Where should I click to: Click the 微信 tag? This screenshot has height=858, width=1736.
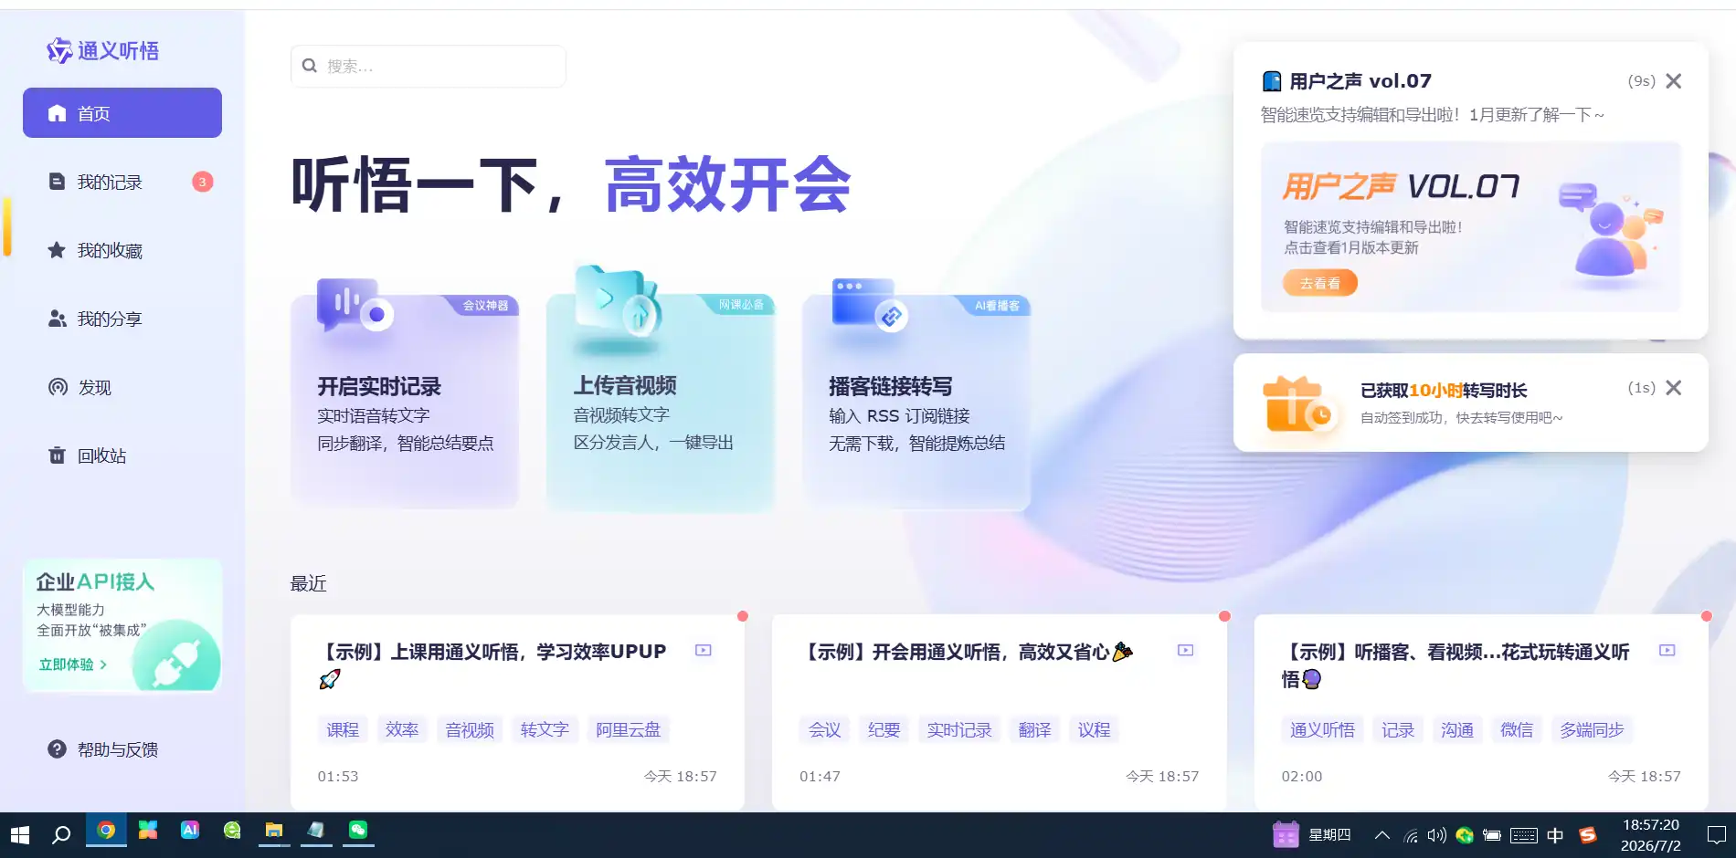click(1517, 729)
